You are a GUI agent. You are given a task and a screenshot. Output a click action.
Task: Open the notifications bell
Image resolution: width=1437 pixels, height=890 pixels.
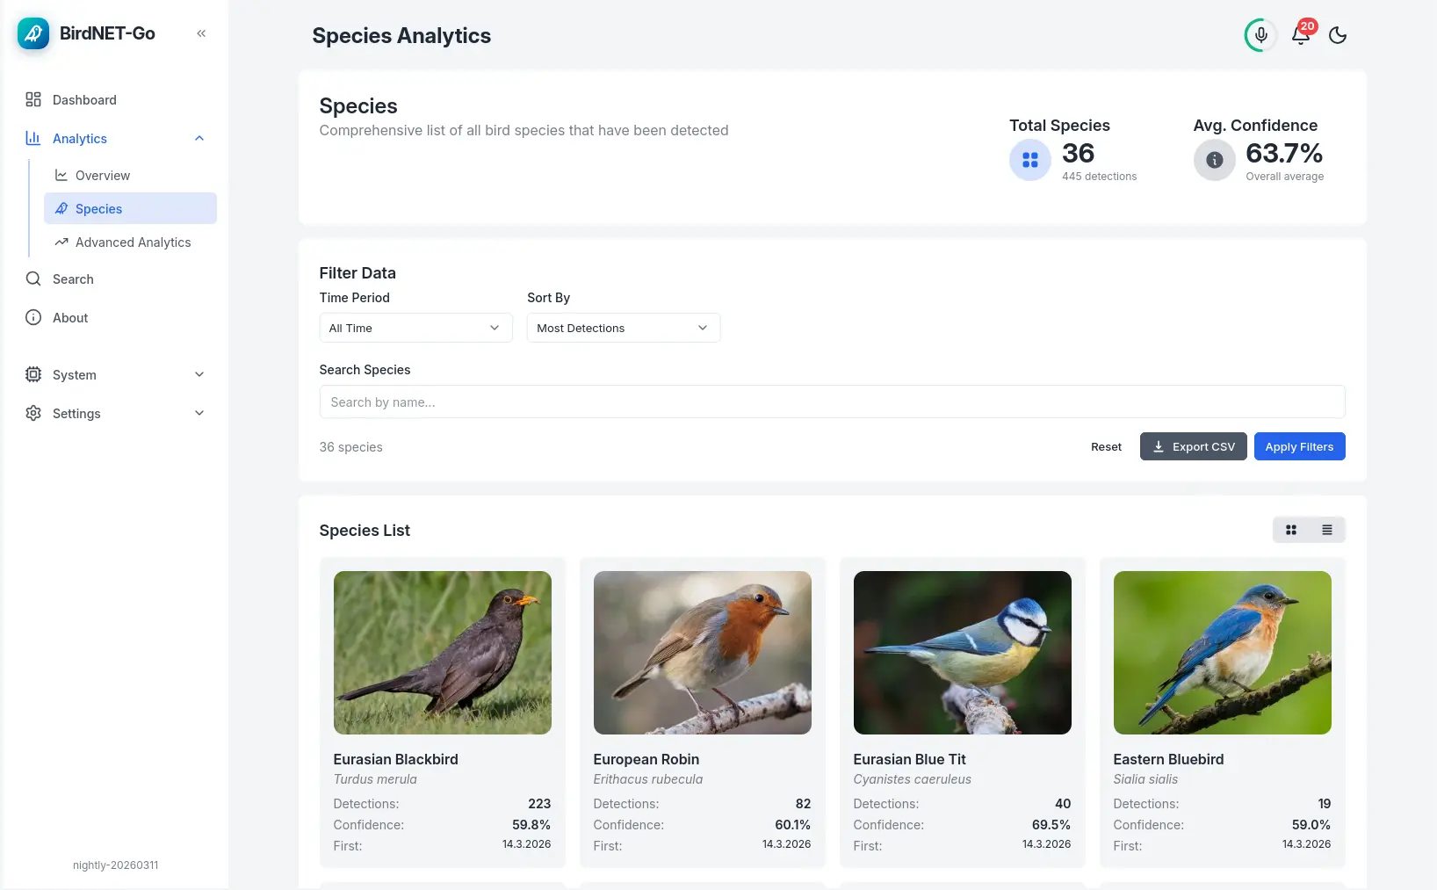click(x=1301, y=35)
